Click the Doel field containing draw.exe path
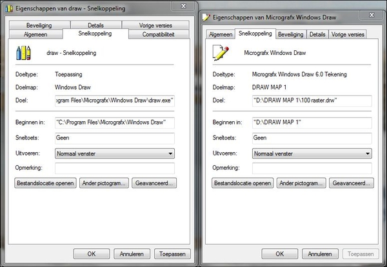The height and width of the screenshot is (267, 387). coord(115,101)
